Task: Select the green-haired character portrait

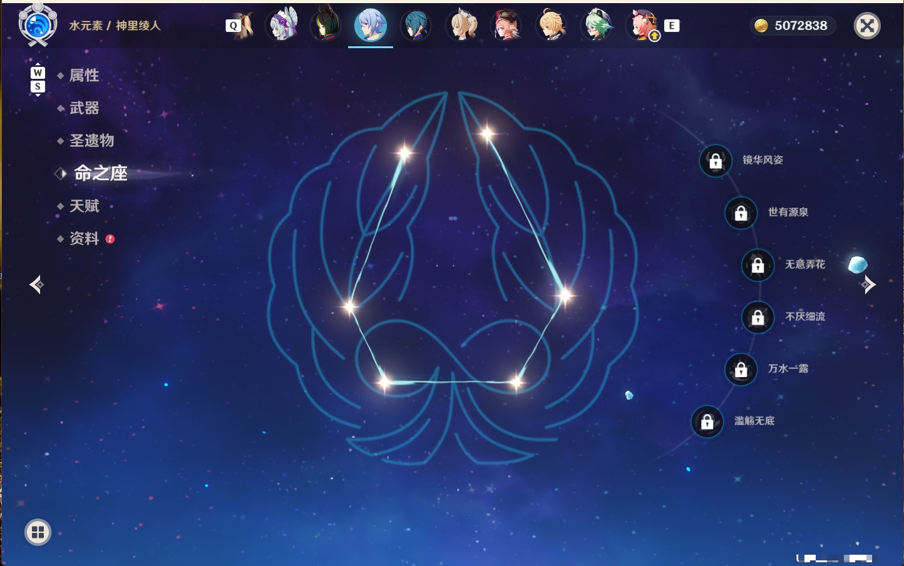Action: (597, 26)
